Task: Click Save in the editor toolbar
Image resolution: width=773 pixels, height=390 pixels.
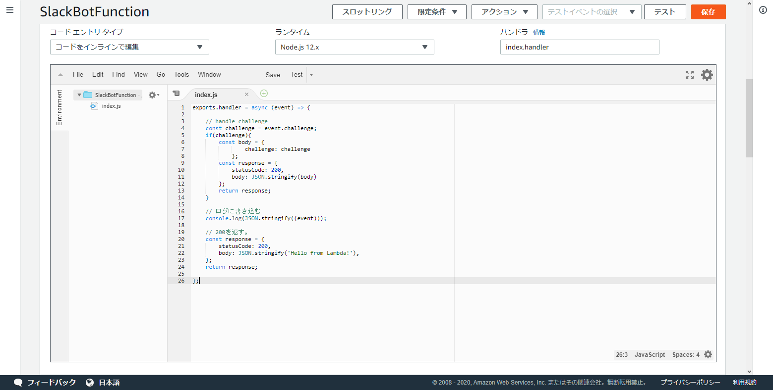Action: point(273,75)
